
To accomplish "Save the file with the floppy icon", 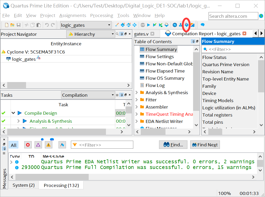I will click(x=18, y=25).
